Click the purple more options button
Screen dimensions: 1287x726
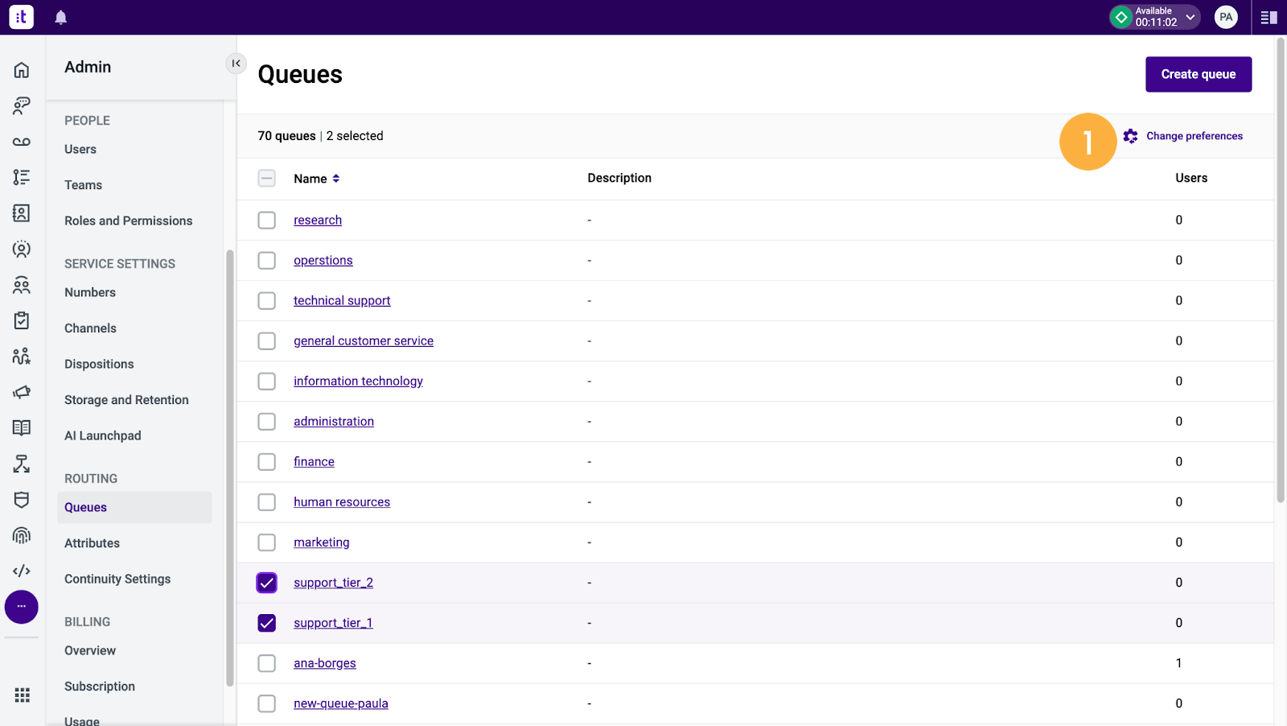click(x=22, y=607)
